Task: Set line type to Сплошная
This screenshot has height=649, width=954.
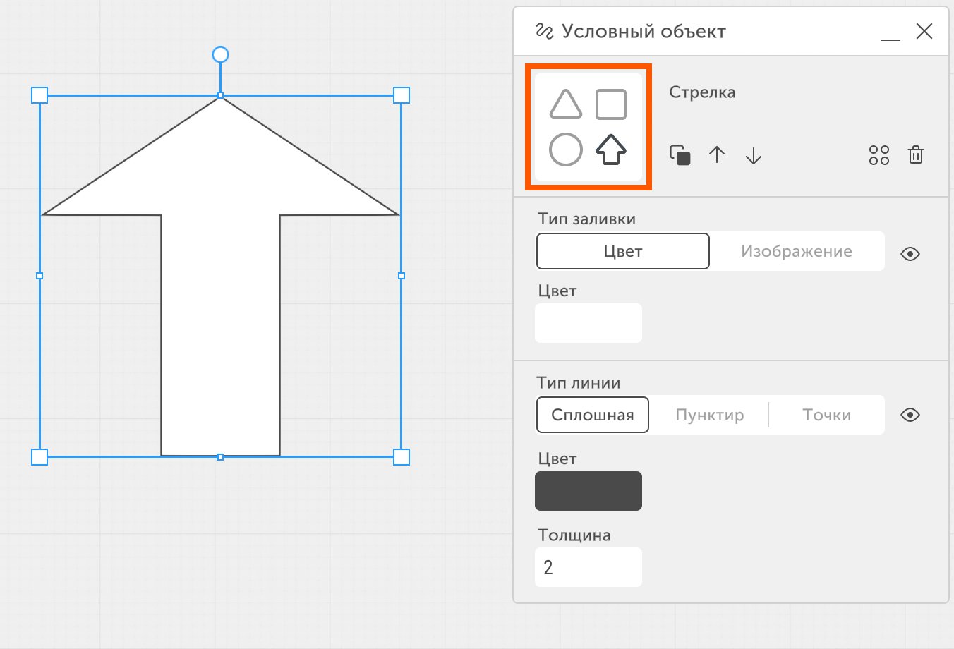Action: (593, 415)
